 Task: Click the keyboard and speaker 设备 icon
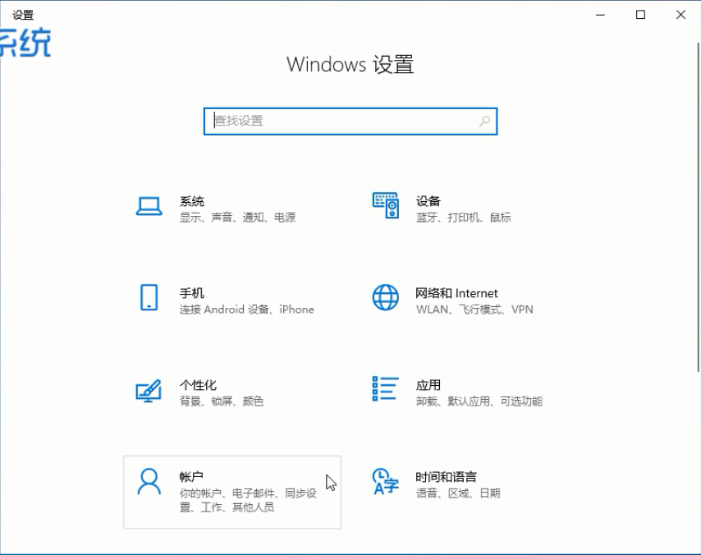click(x=385, y=205)
